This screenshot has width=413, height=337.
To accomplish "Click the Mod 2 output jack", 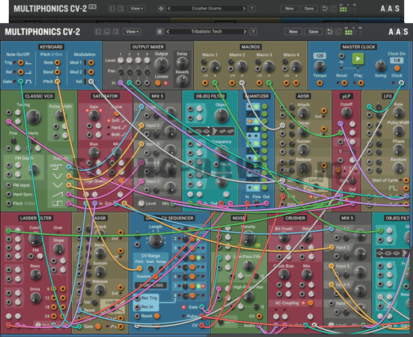I will click(x=91, y=72).
